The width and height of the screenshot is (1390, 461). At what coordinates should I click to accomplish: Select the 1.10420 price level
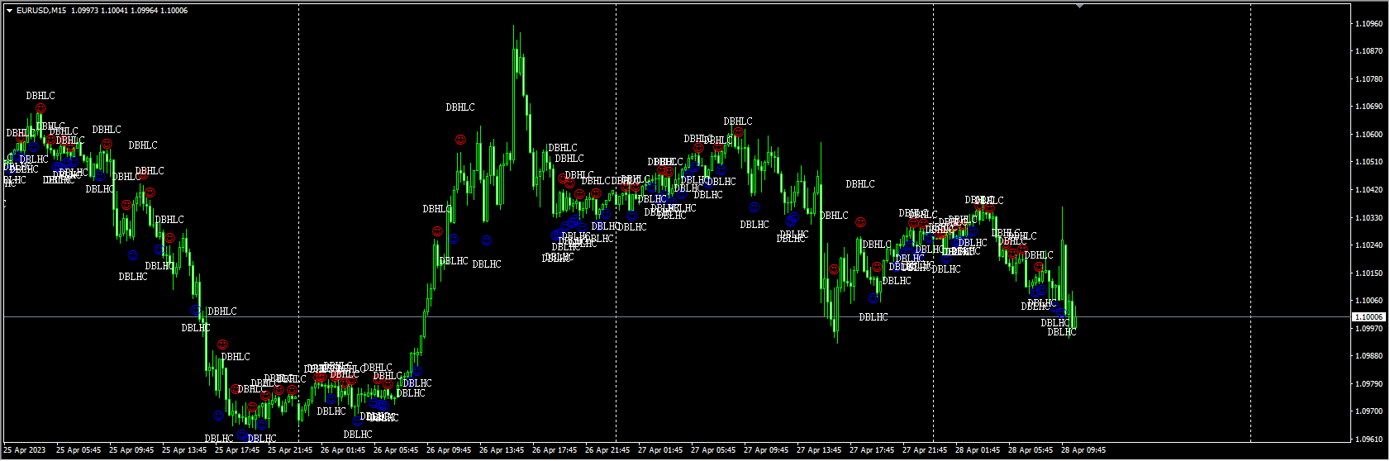click(x=1369, y=190)
